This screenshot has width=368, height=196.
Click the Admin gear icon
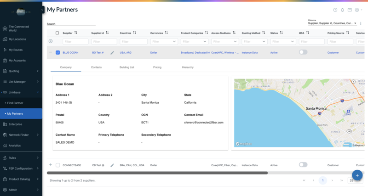point(5,190)
